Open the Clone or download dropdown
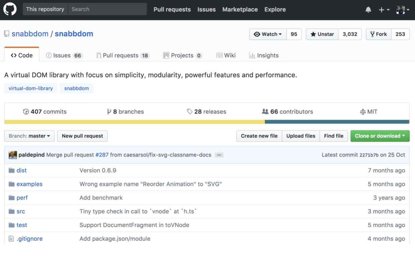The image size is (415, 257). coord(380,136)
